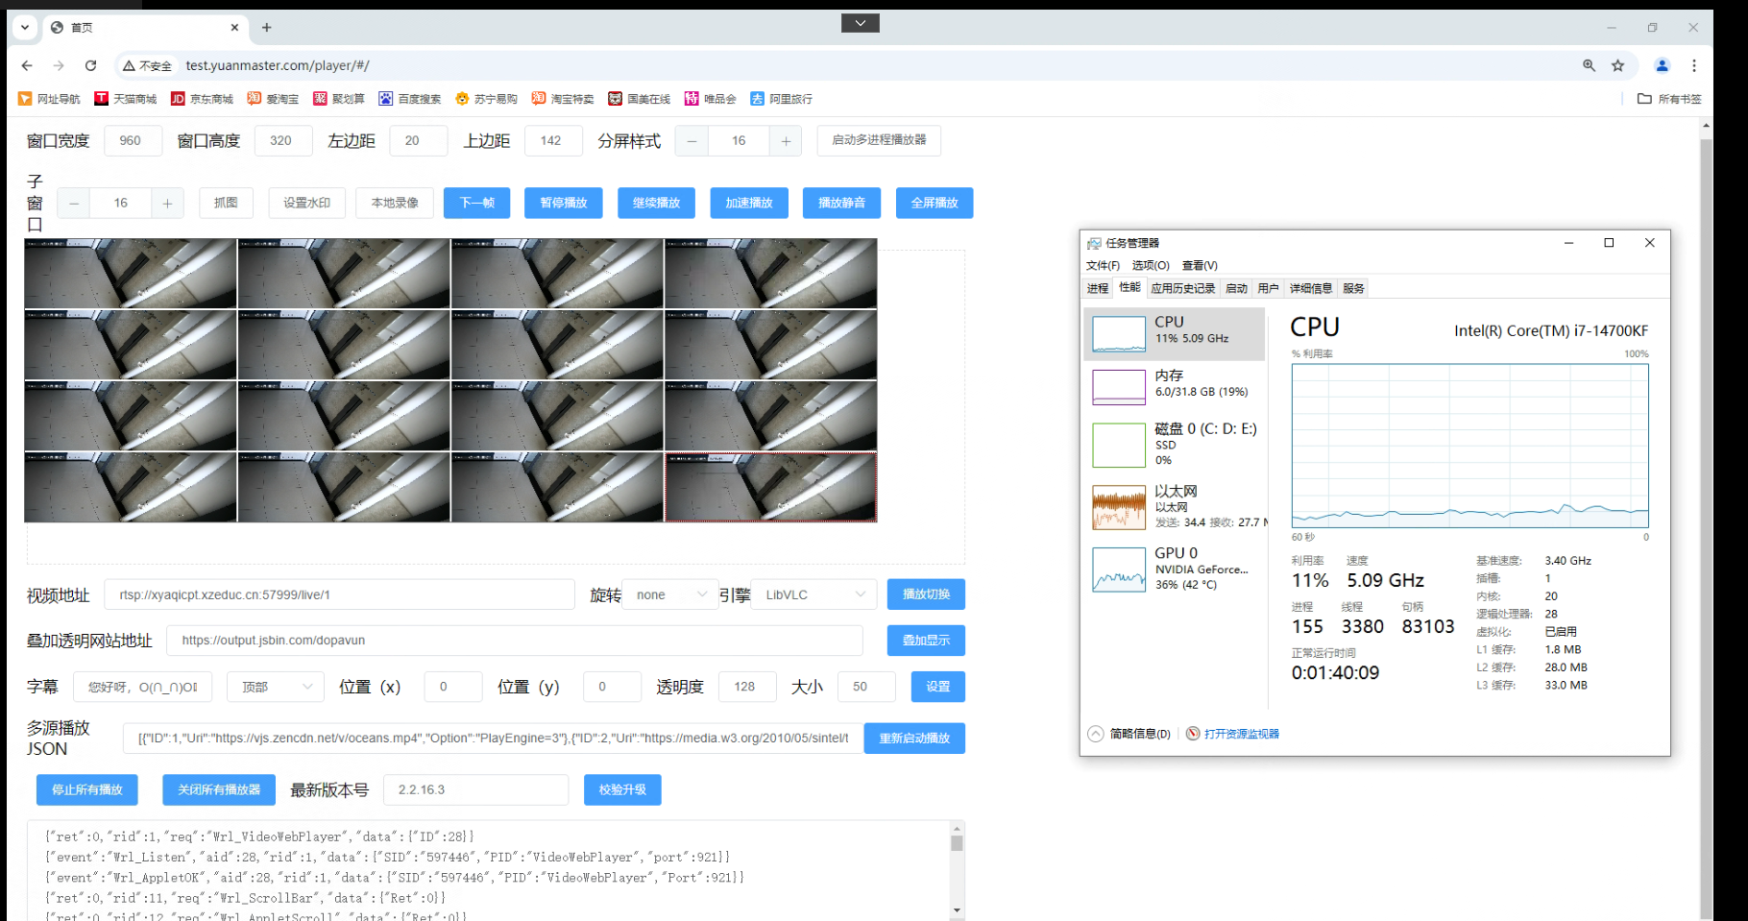Click the 全屏播放 fullscreen button
Image resolution: width=1748 pixels, height=921 pixels.
click(935, 203)
